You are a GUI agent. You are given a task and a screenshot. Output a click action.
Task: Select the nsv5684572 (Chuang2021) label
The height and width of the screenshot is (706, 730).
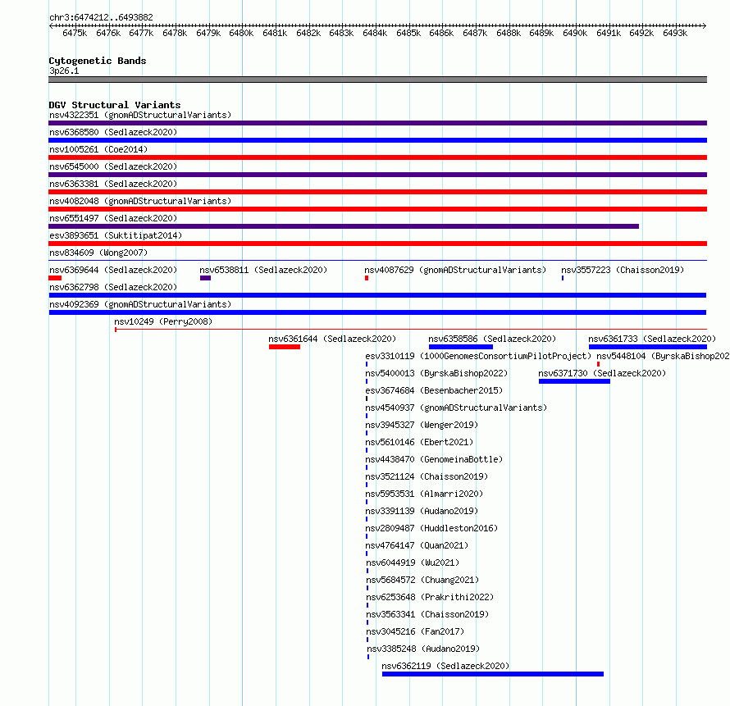click(422, 580)
